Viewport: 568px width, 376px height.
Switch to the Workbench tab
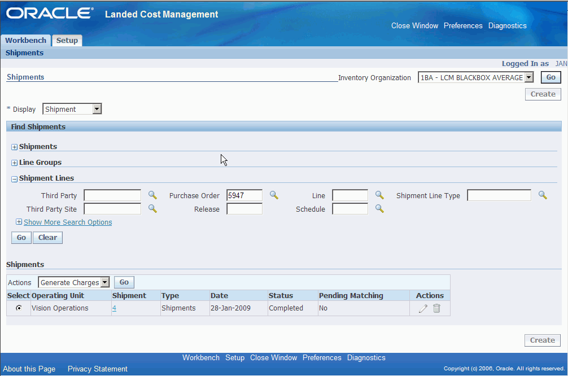[26, 40]
